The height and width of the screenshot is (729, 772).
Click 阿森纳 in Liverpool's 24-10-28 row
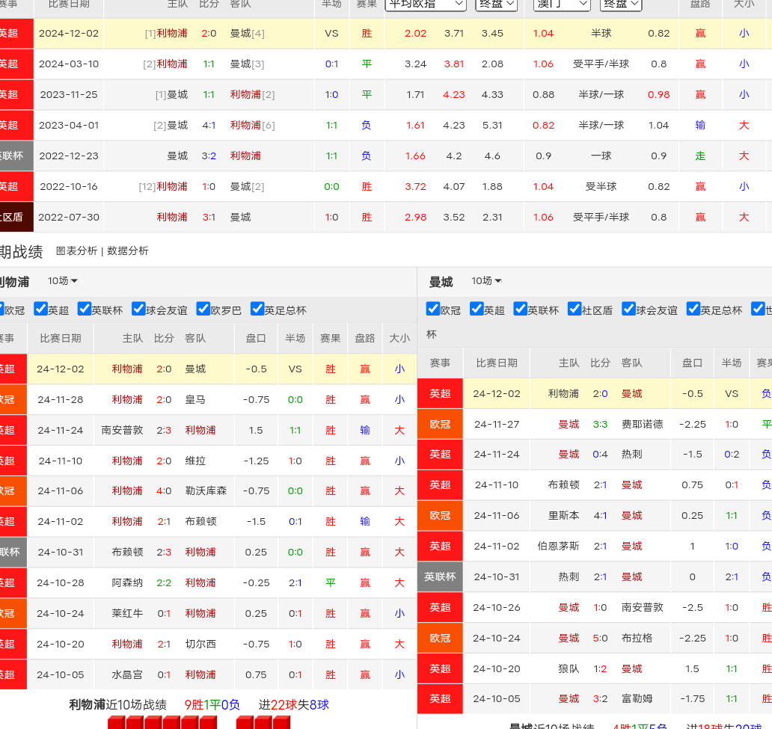[127, 582]
